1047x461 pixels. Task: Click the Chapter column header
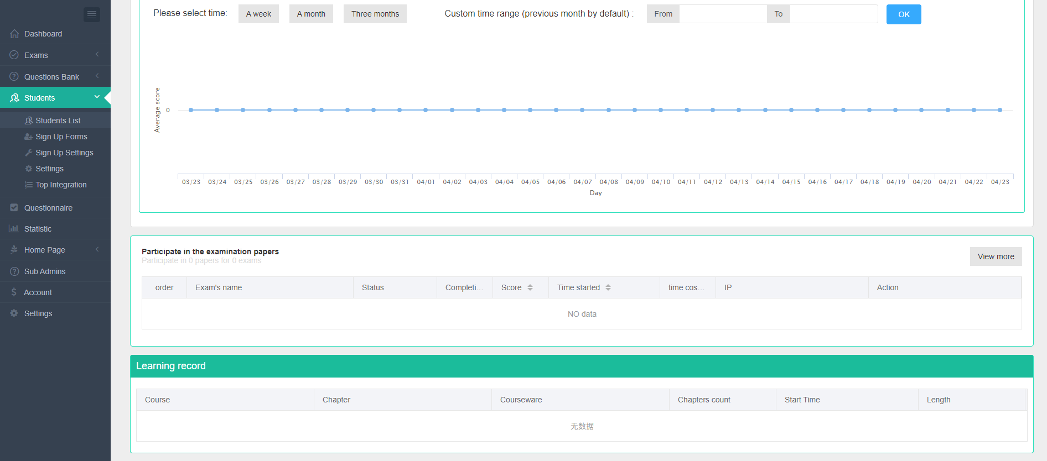[x=403, y=400]
